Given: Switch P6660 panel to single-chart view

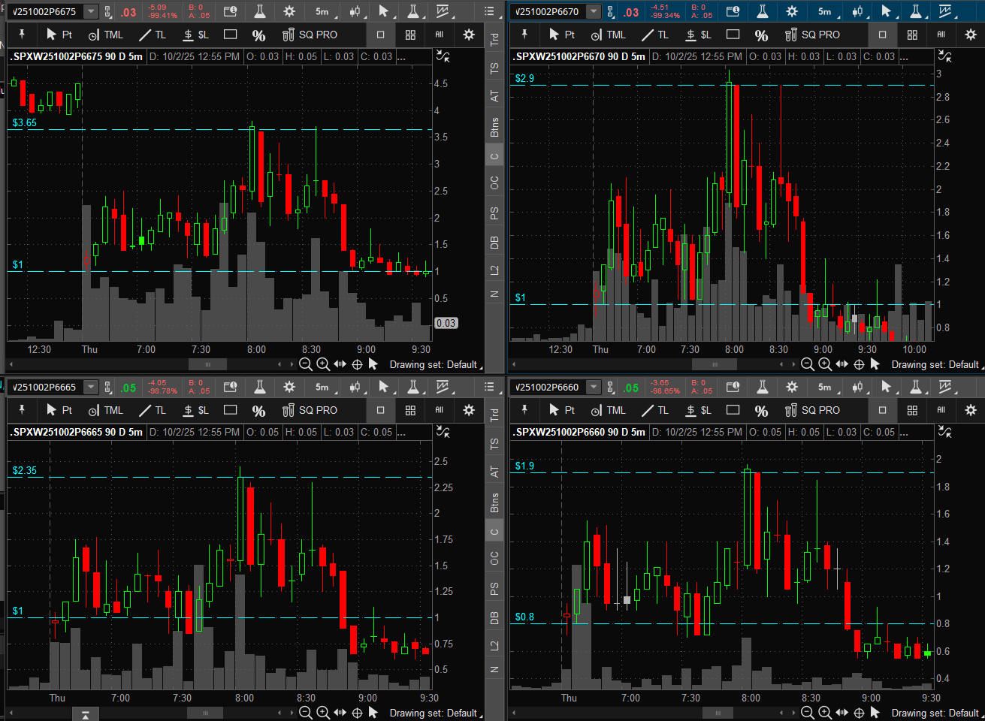Looking at the screenshot, I should point(883,410).
